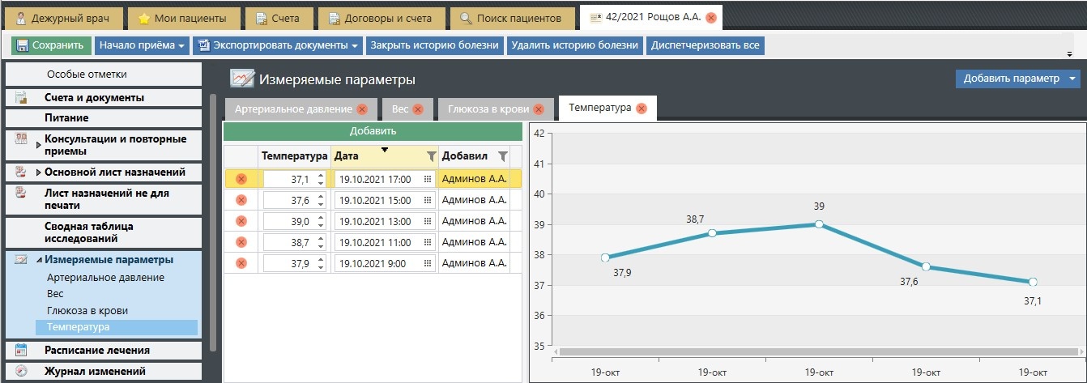Expand Консультации и повторные приемы tree node
The image size is (1087, 383).
coord(38,145)
